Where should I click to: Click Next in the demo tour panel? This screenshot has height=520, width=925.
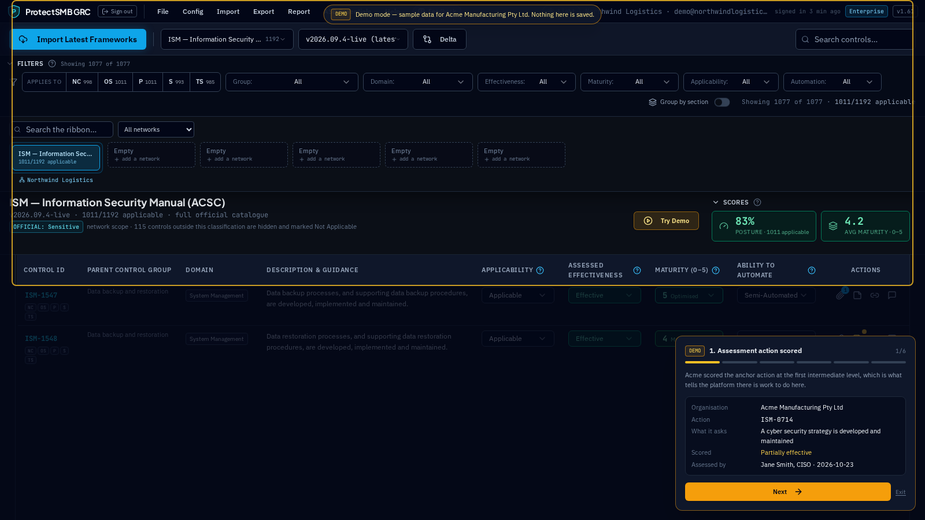(x=788, y=492)
